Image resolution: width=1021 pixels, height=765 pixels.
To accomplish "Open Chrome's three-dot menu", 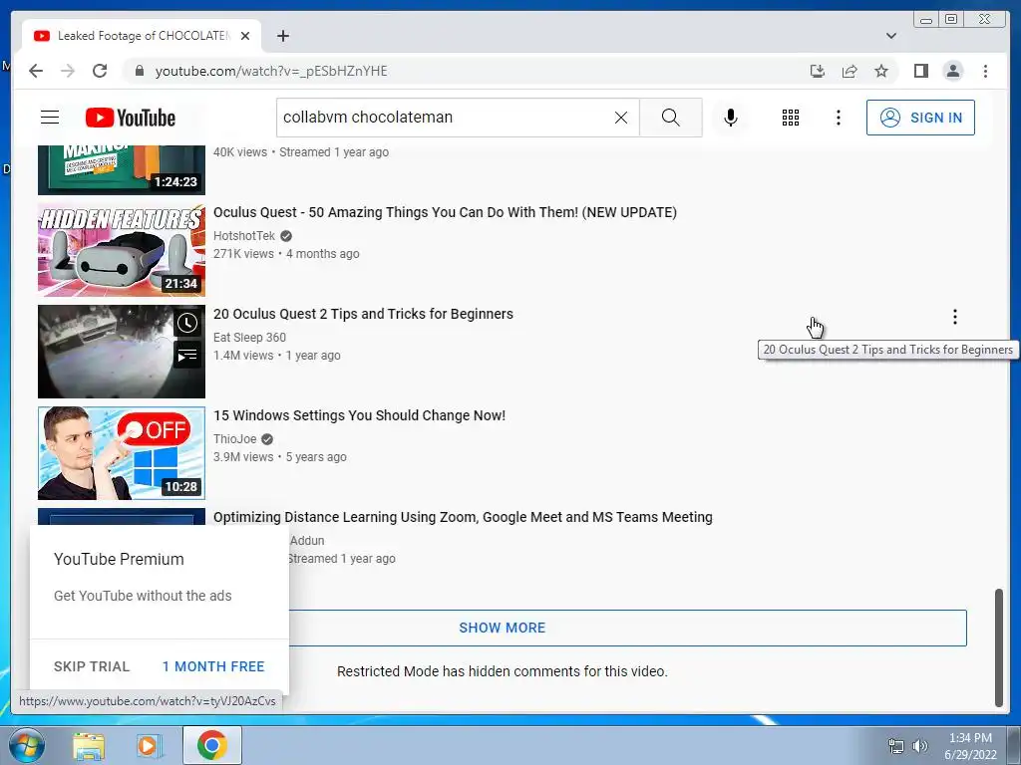I will (x=985, y=71).
